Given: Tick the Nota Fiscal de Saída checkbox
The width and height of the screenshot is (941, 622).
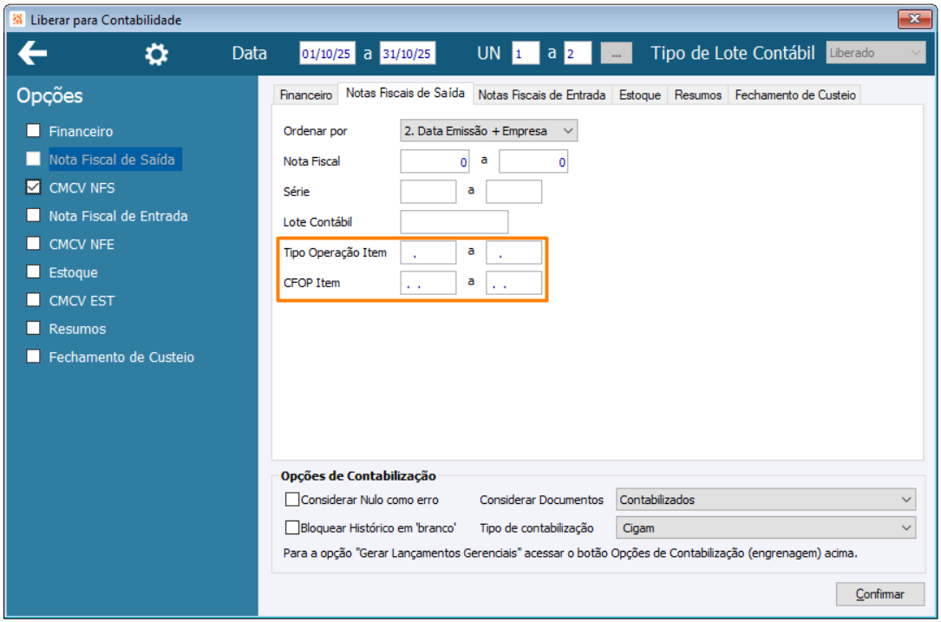Looking at the screenshot, I should (x=34, y=159).
